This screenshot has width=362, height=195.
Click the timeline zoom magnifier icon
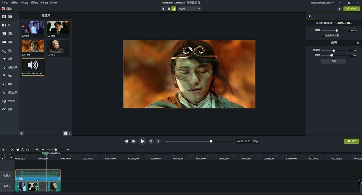click(x=37, y=150)
